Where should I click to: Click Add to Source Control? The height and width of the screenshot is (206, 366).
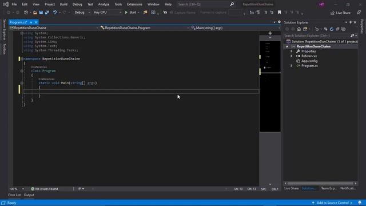click(x=332, y=203)
